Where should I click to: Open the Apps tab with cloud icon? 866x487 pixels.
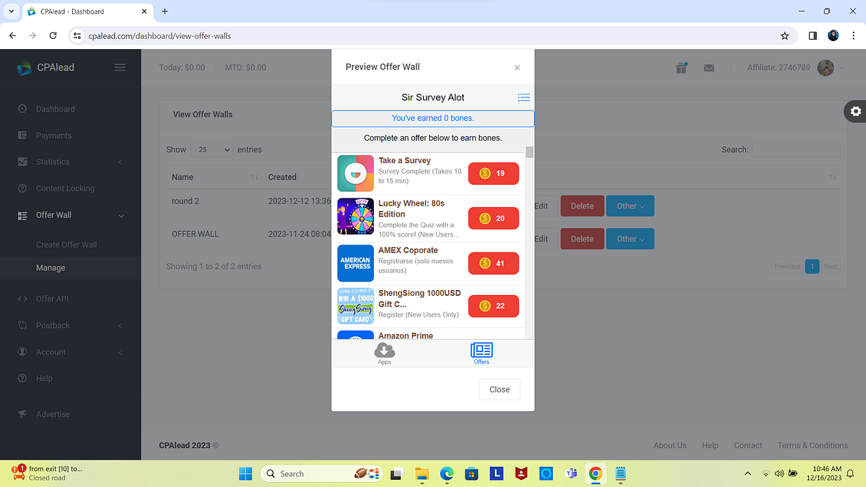coord(385,353)
